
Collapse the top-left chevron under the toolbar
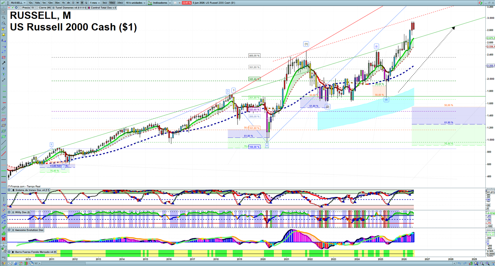tap(4, 7)
